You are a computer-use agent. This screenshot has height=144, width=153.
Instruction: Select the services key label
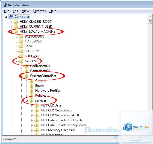coord(41,100)
